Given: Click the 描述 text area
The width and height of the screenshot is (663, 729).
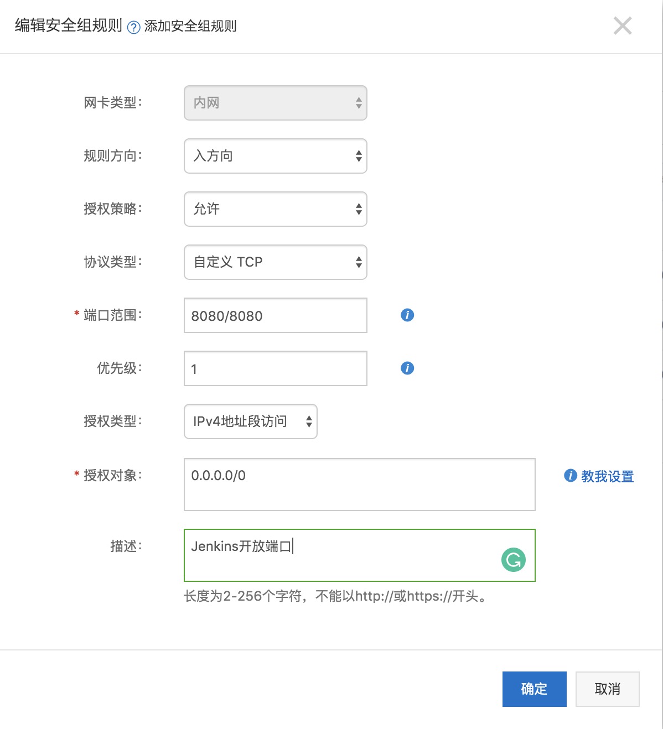Looking at the screenshot, I should 360,555.
